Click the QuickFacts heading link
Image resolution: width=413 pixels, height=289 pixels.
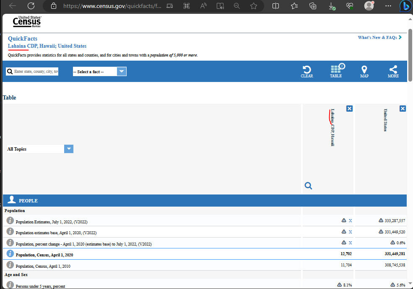pos(23,38)
